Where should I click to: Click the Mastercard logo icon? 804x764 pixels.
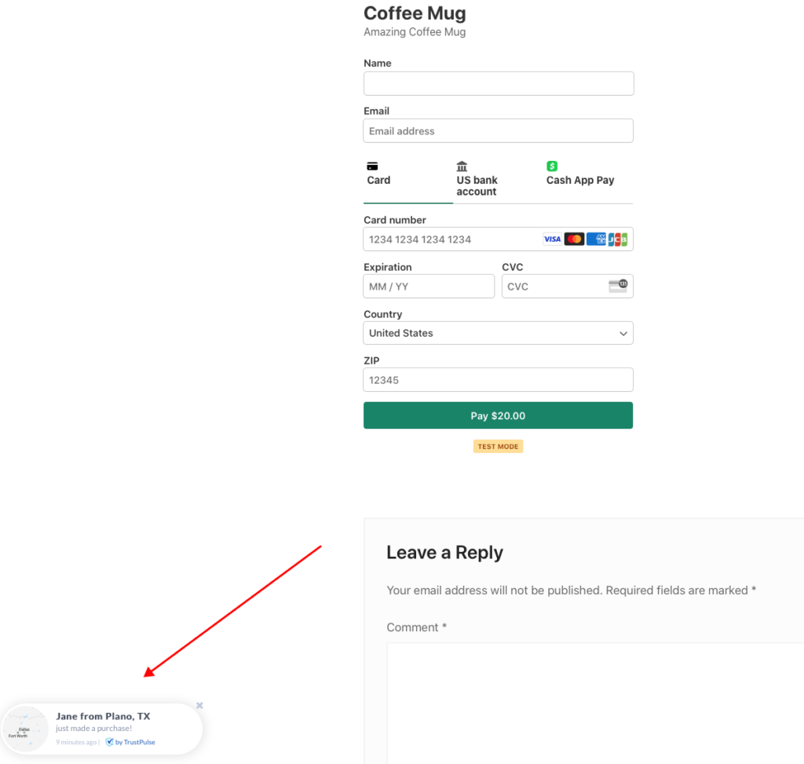point(574,239)
